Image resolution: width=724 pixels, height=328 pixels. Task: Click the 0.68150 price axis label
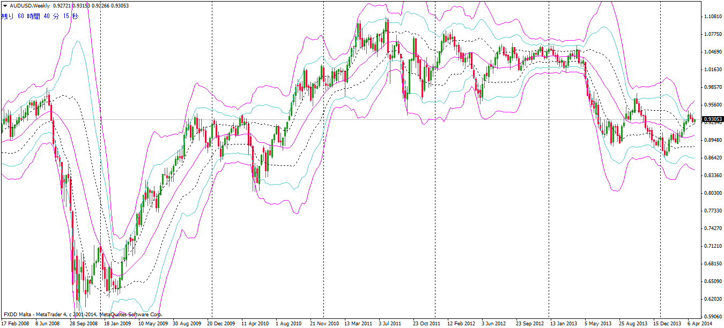pyautogui.click(x=712, y=264)
